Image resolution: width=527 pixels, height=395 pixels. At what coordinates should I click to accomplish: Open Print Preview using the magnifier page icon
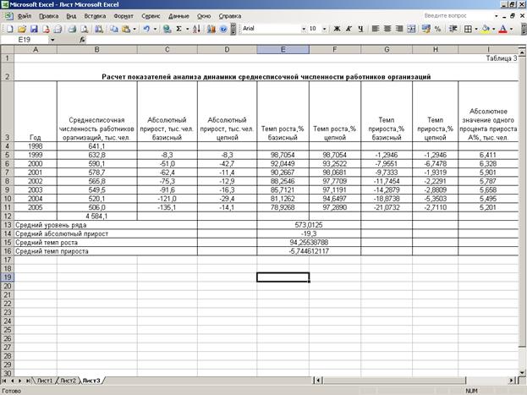coord(84,29)
